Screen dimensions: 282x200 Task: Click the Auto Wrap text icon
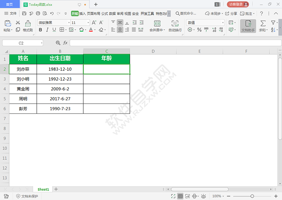[175, 24]
